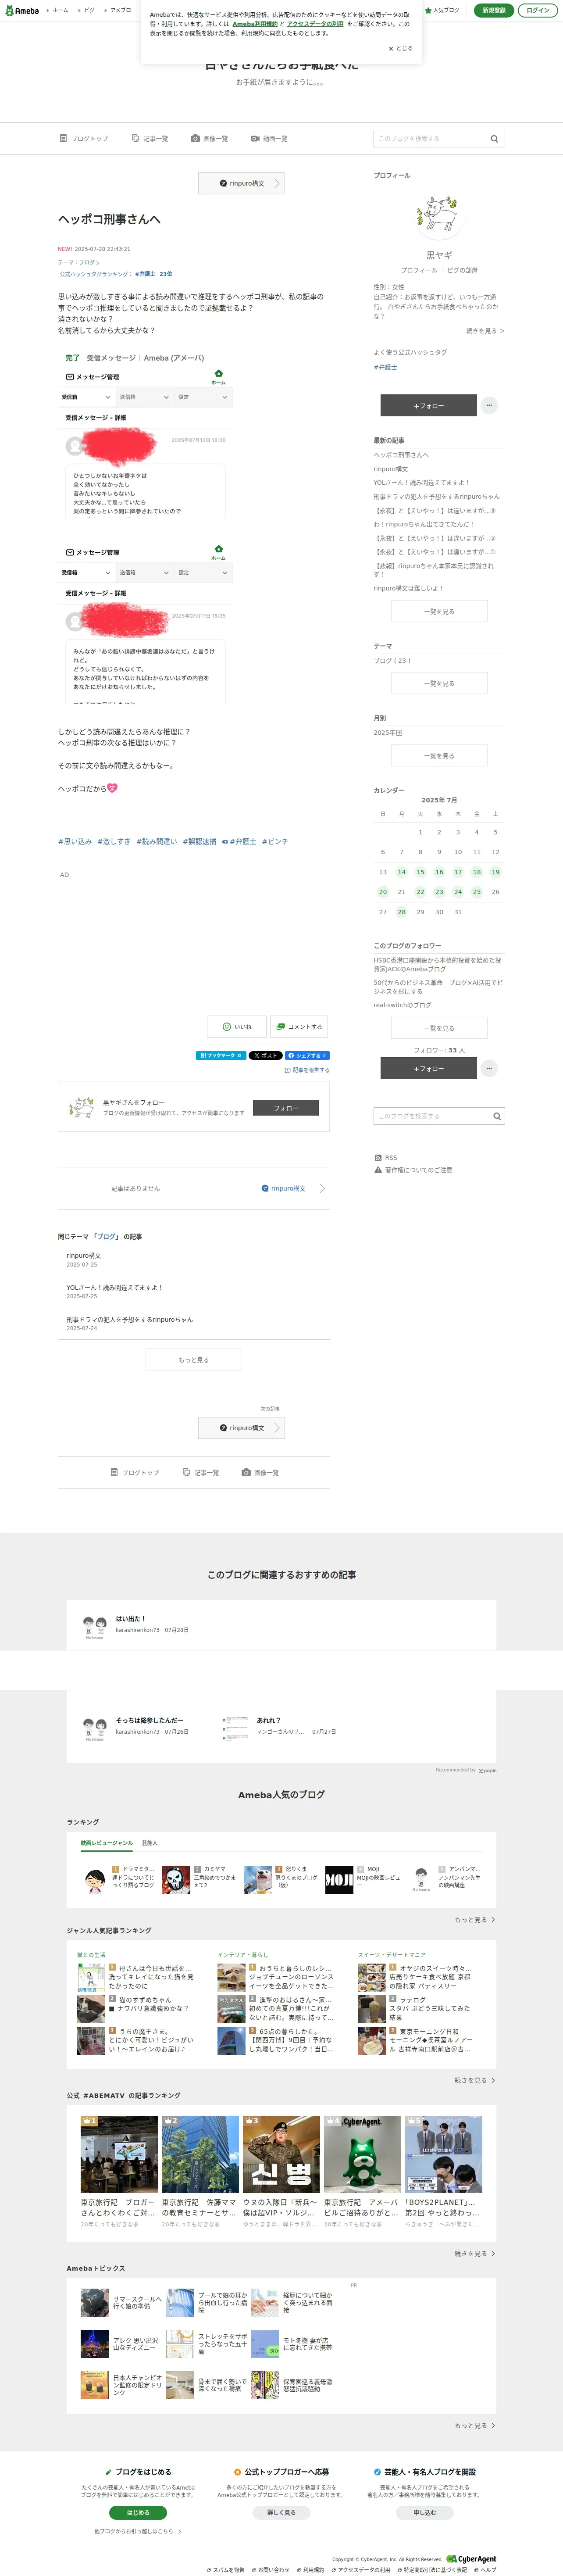
Task: Open the more options button beside upper フォロー
Action: coord(489,405)
